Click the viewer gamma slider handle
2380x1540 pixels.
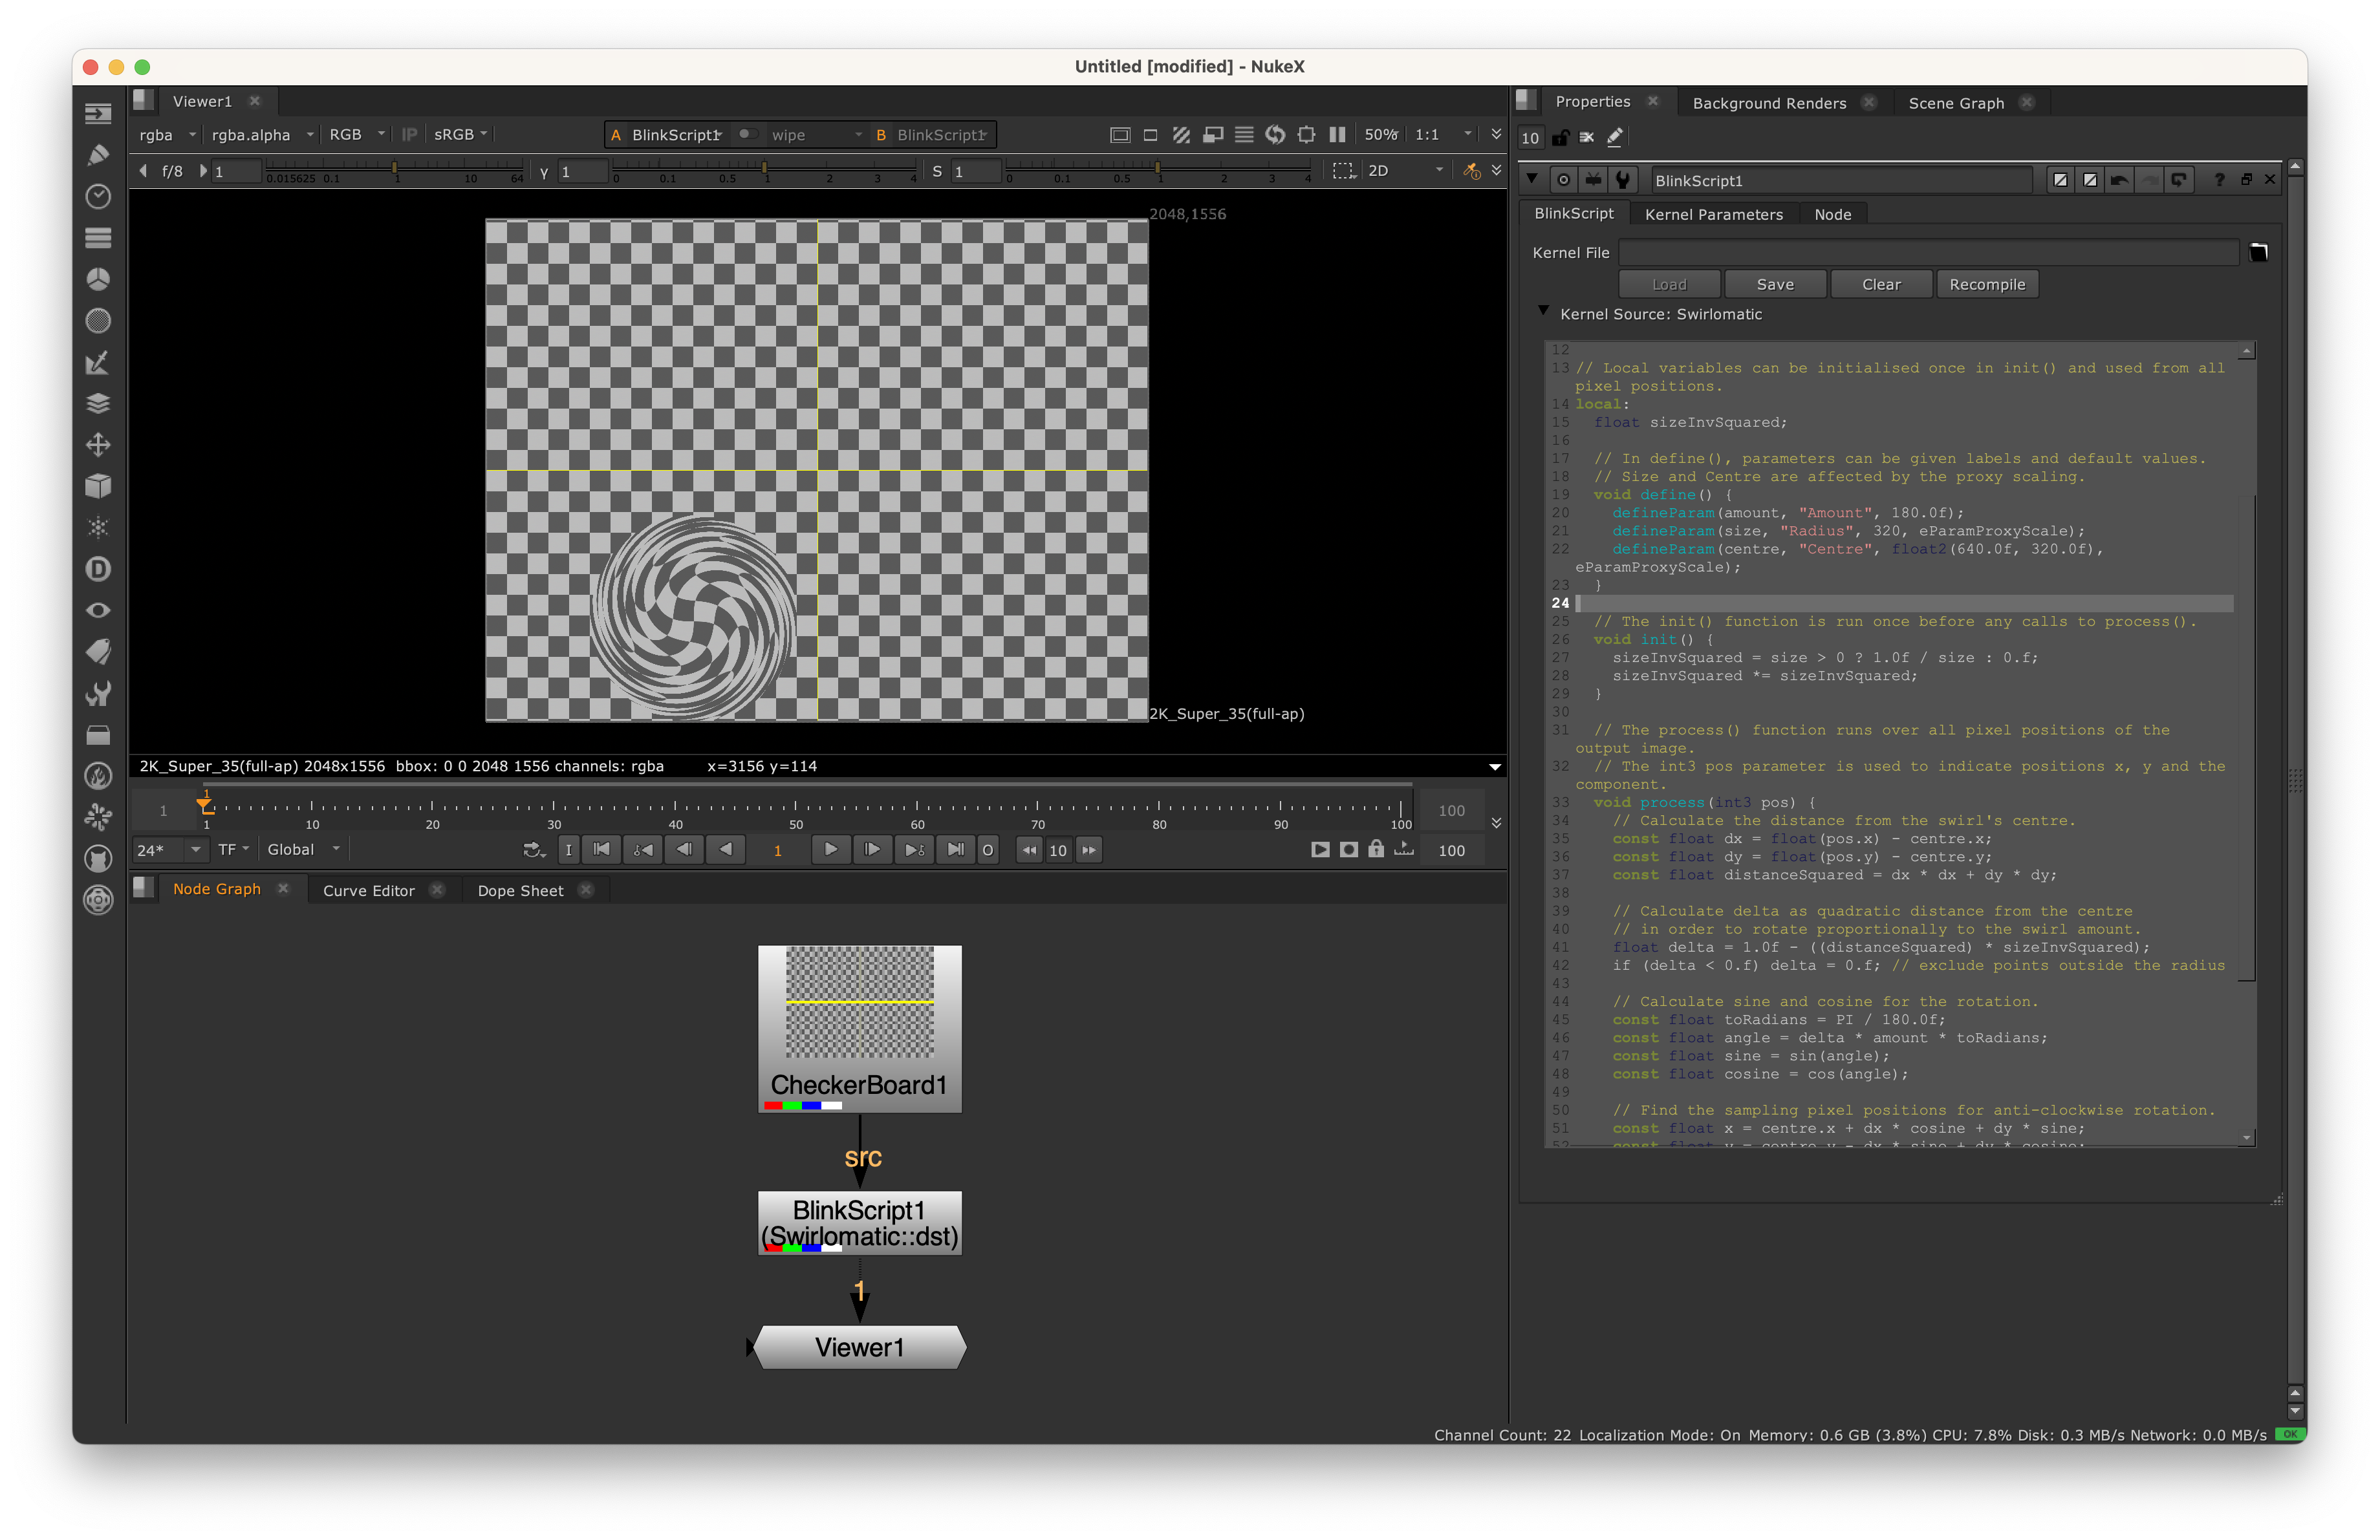(764, 169)
